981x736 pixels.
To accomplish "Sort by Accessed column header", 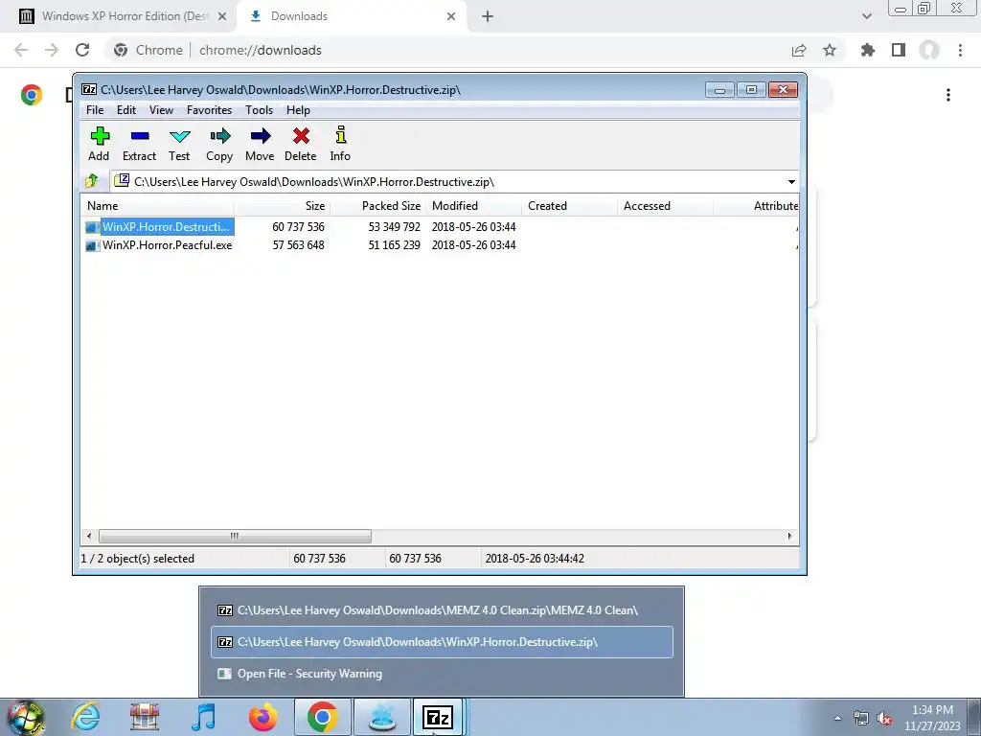I will point(665,206).
